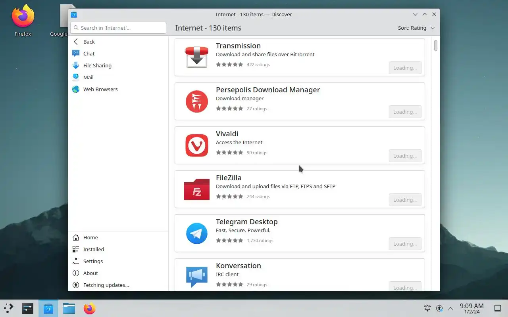Click 'Fast. Secure. Powerful.' description

pyautogui.click(x=243, y=231)
